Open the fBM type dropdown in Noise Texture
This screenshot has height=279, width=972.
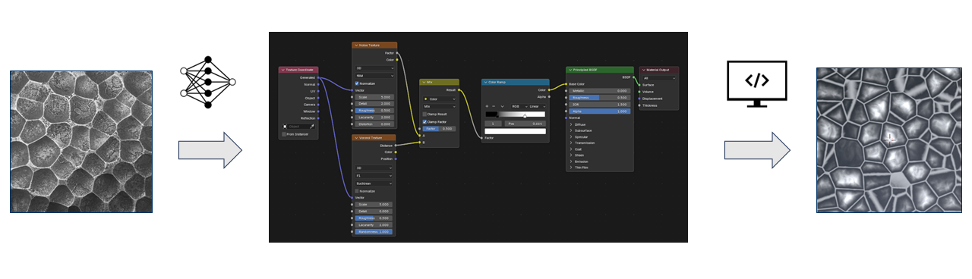[x=374, y=75]
